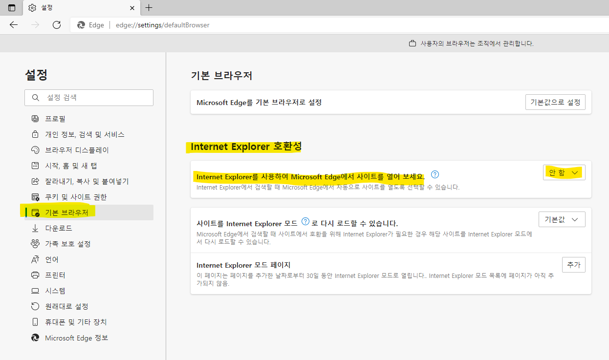Click help icon beside Internet Explorer 모드

(305, 221)
